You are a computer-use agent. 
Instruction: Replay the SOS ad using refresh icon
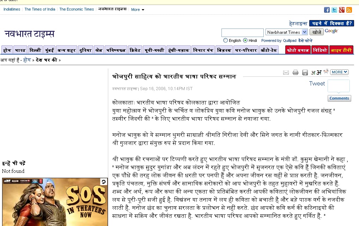click(104, 182)
